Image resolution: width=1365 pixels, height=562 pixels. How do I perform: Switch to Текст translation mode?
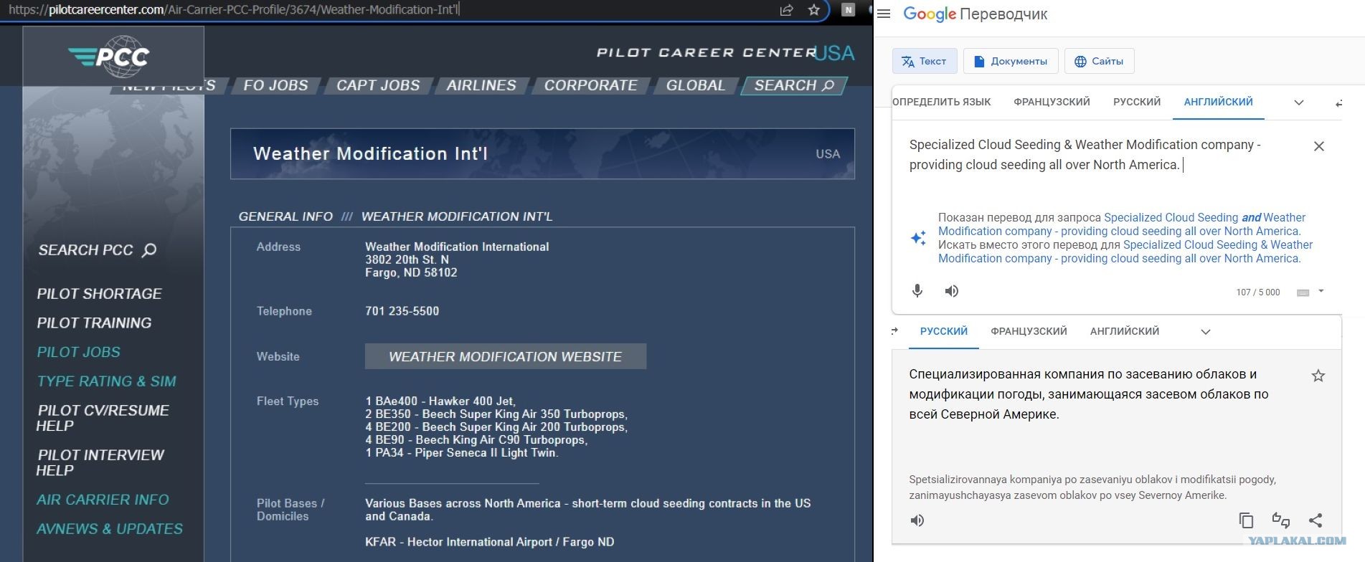(924, 61)
